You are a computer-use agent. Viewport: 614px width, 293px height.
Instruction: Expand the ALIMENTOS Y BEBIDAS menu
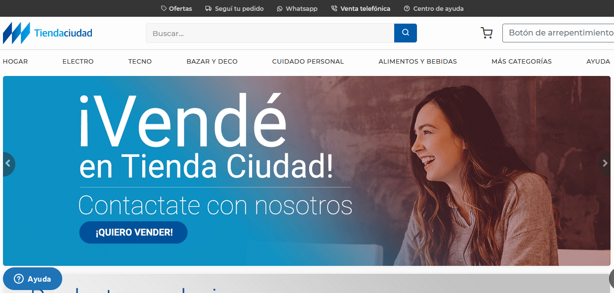tap(418, 62)
